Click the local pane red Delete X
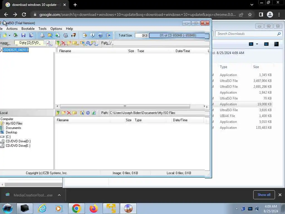This screenshot has width=285, height=214. point(69,113)
